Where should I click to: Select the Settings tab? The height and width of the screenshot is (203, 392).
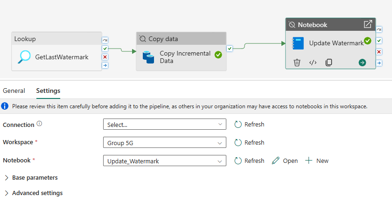(48, 91)
